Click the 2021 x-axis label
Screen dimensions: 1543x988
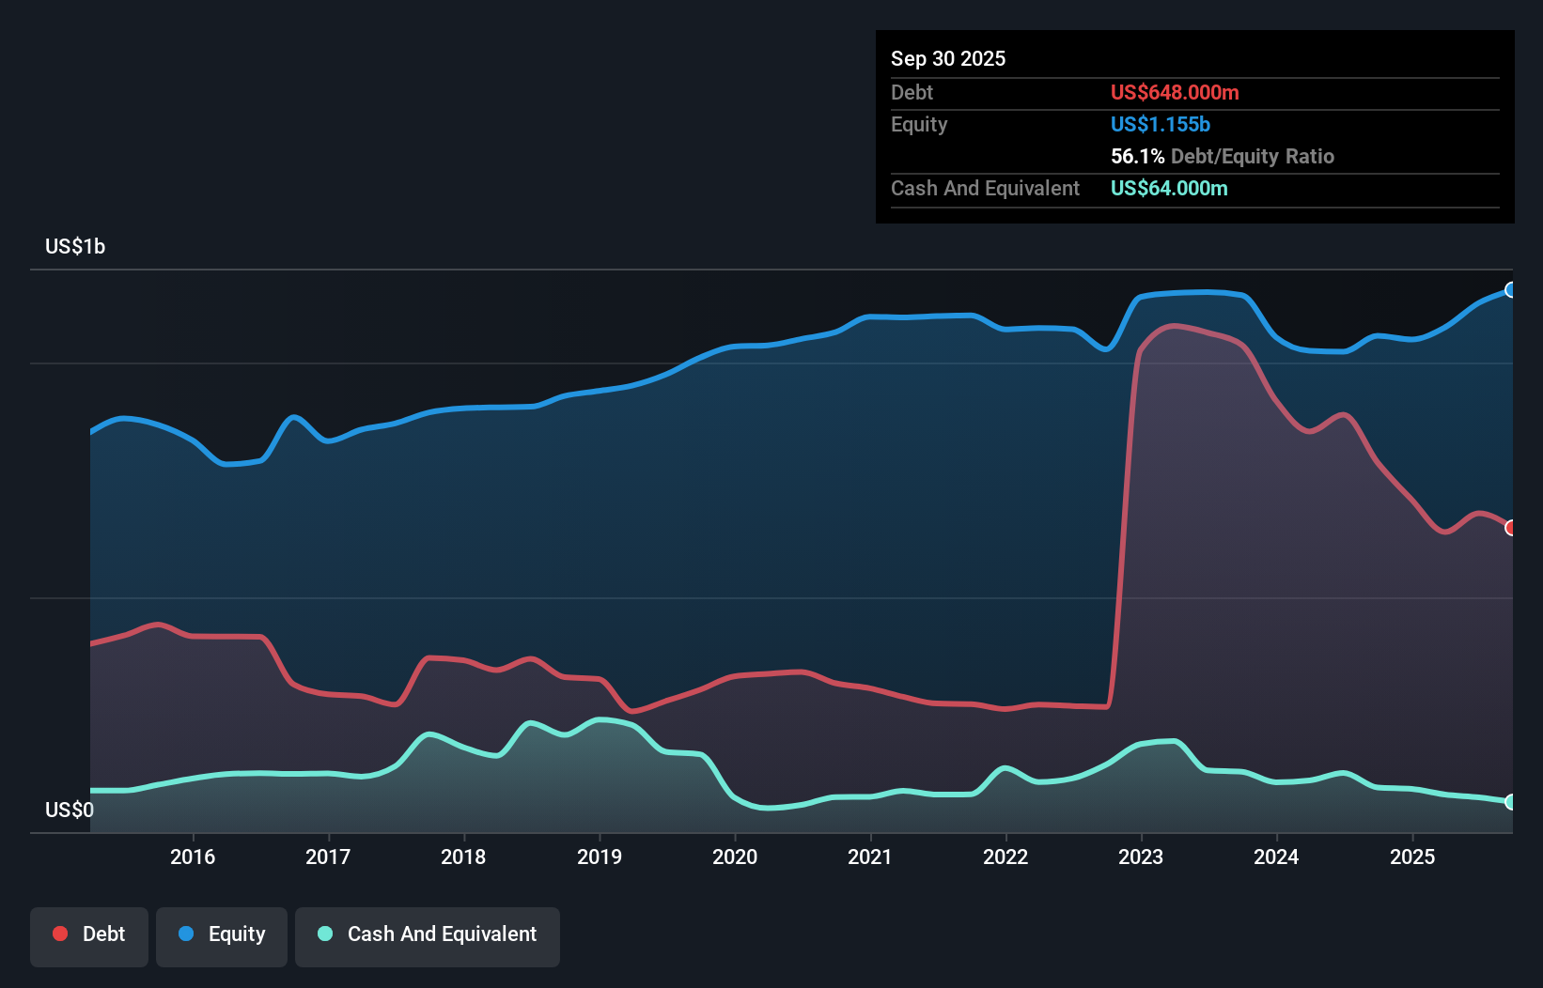click(870, 857)
